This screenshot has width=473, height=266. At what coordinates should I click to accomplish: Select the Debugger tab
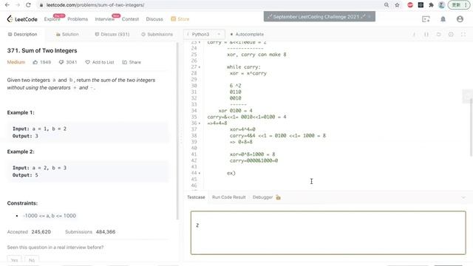[x=263, y=197]
